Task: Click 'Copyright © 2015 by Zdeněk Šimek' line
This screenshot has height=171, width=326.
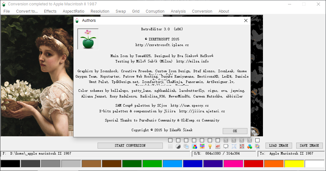Action: tap(162, 130)
